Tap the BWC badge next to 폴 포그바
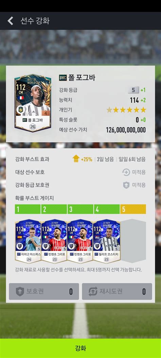 click(63, 78)
